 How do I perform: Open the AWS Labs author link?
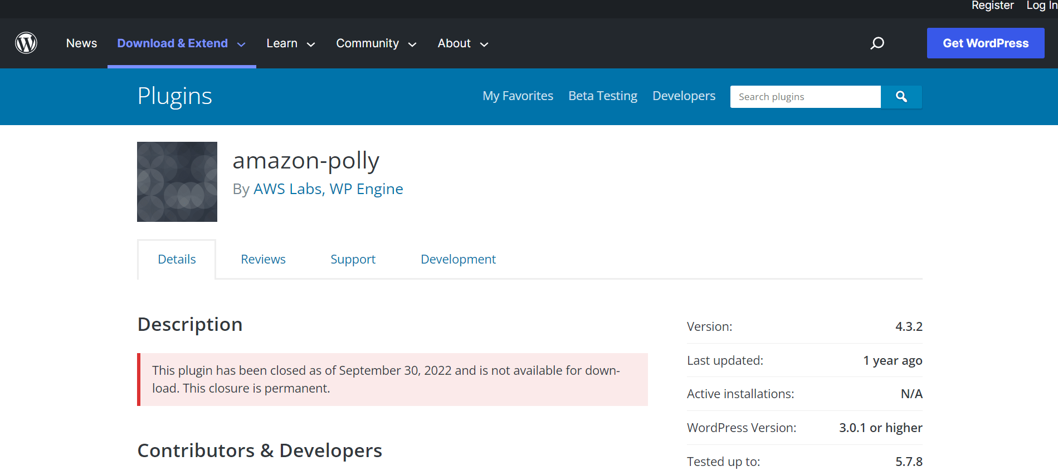287,189
